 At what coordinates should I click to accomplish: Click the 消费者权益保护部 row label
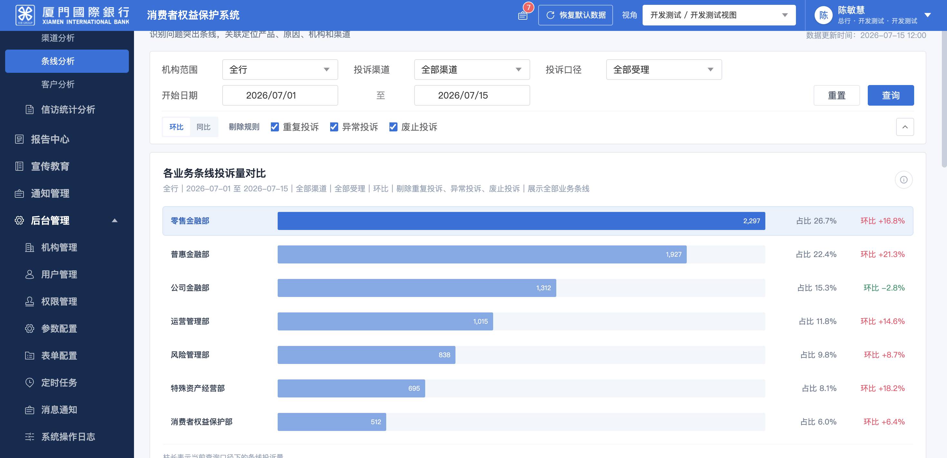[x=201, y=422]
